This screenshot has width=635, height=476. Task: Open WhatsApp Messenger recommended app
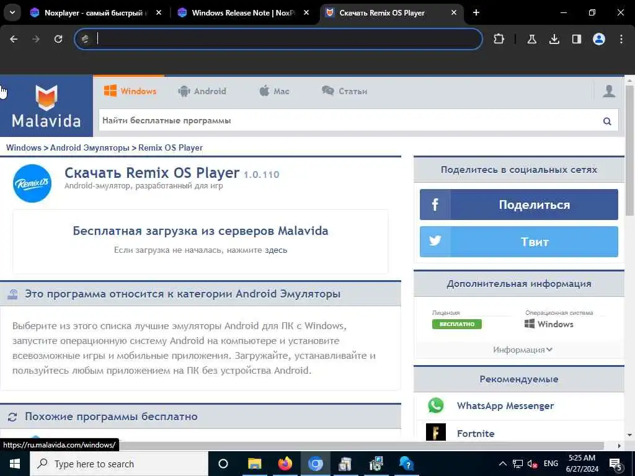[x=505, y=405]
